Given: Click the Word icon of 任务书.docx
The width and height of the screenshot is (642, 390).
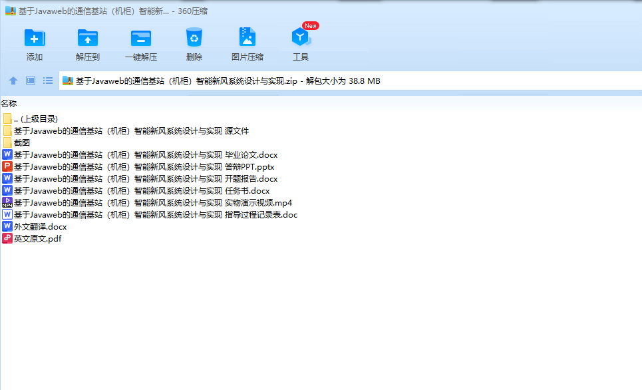Looking at the screenshot, I should click(7, 190).
